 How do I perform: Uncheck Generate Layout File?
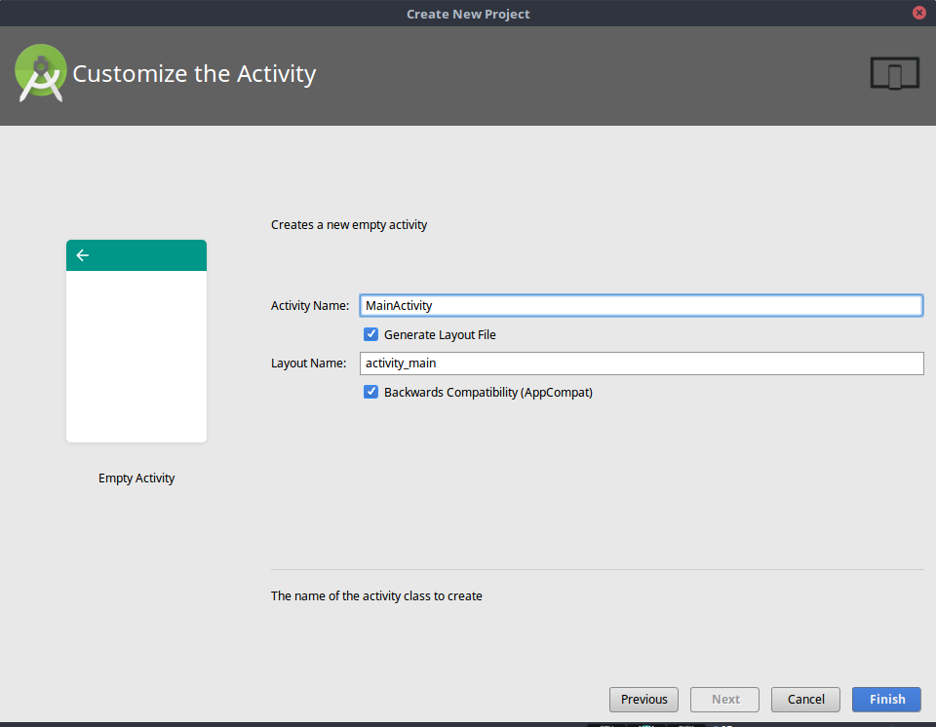pos(370,333)
